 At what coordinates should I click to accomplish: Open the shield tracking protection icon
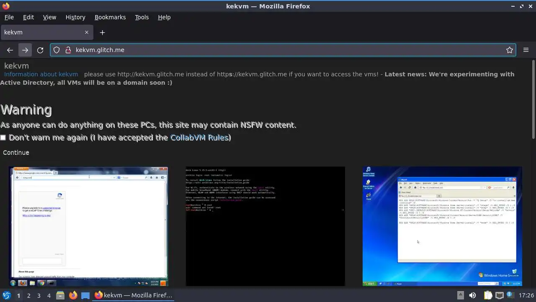click(x=57, y=50)
